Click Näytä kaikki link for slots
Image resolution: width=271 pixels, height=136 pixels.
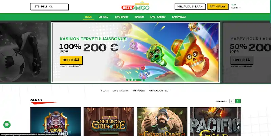(x=222, y=101)
